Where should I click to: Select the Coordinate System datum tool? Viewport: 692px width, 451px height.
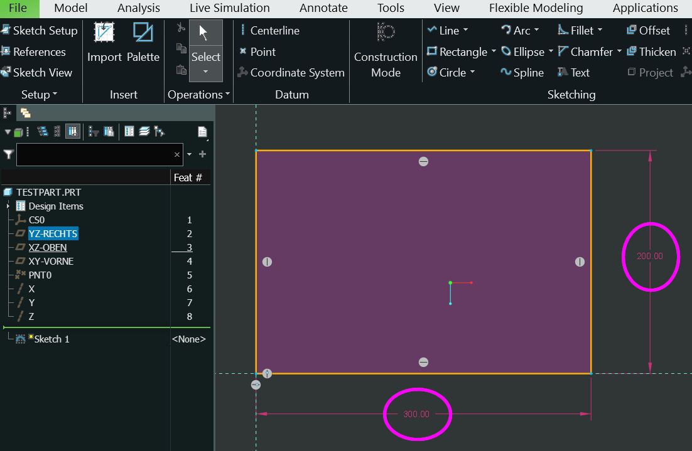click(291, 73)
